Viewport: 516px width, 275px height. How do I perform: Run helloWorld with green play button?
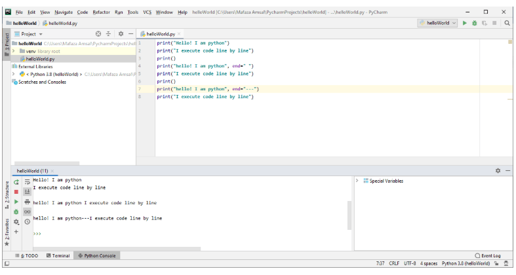[x=465, y=23]
